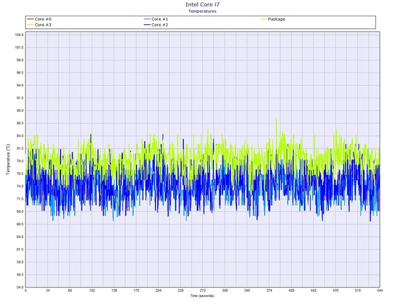Screen dimensions: 405x303
Task: Click the 61.5 y-axis value
Action: 19,250
